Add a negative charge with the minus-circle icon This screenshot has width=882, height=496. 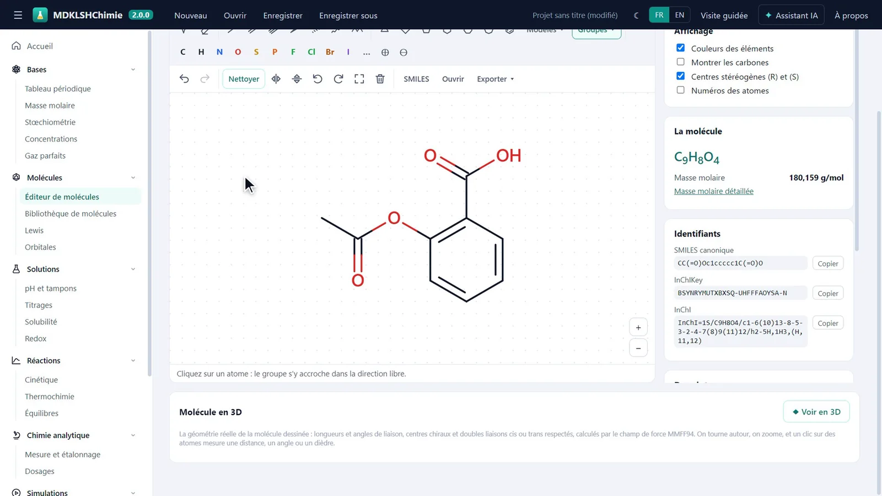click(404, 52)
